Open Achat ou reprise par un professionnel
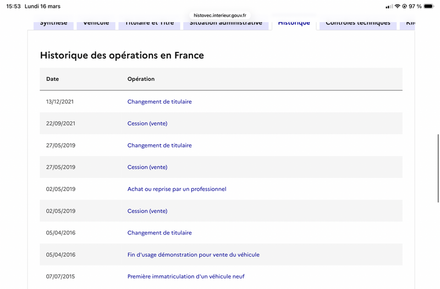 coord(177,189)
